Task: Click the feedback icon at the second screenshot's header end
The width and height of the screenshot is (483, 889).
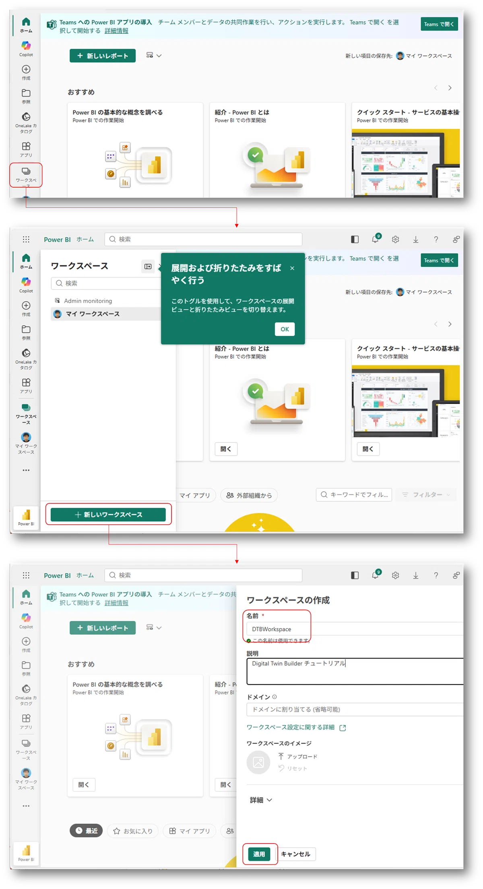Action: (456, 240)
